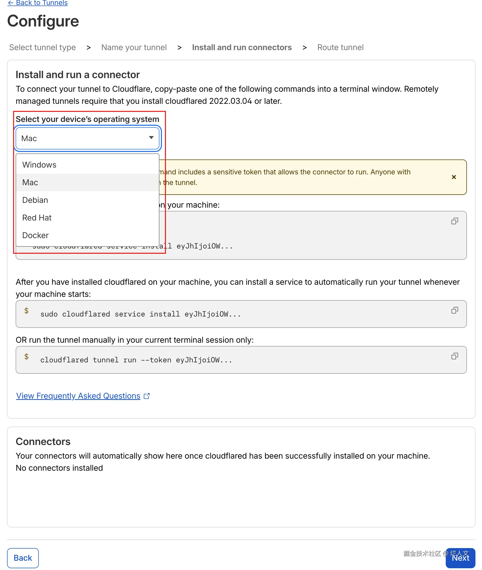Choose Windows from the OS list
The height and width of the screenshot is (570, 482).
tap(39, 165)
